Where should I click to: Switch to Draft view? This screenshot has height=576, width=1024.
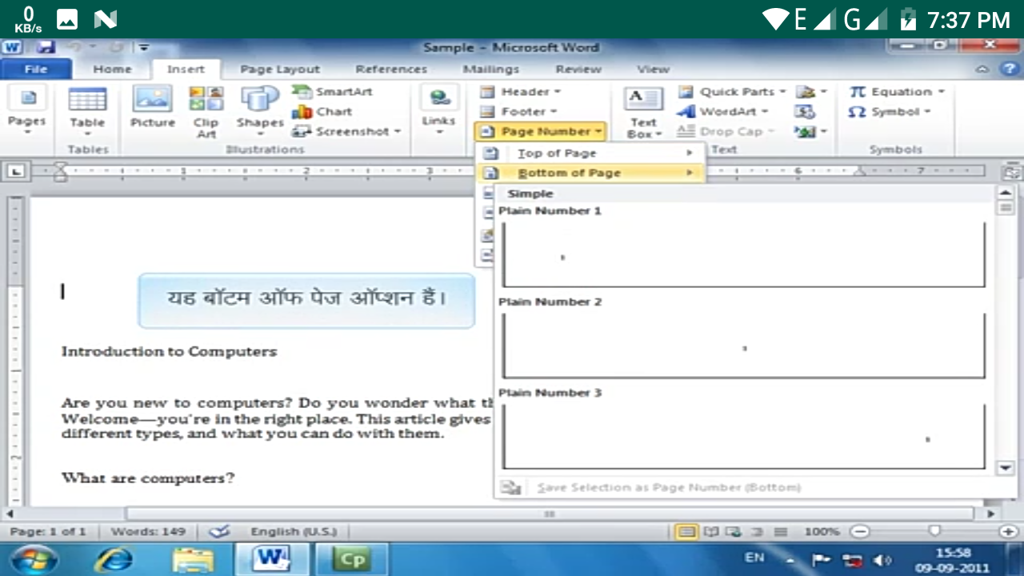point(781,531)
